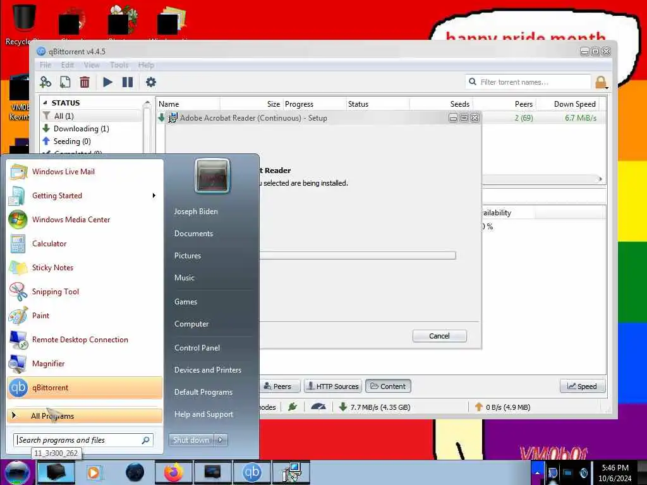Open the View menu in qBittorrent
Screen dimensions: 647x485
[x=92, y=65]
